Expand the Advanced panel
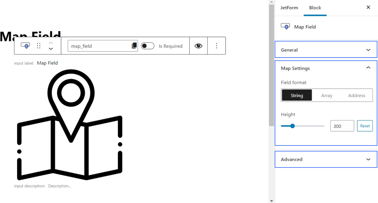 click(326, 159)
